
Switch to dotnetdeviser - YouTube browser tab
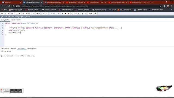(x=76, y=2)
